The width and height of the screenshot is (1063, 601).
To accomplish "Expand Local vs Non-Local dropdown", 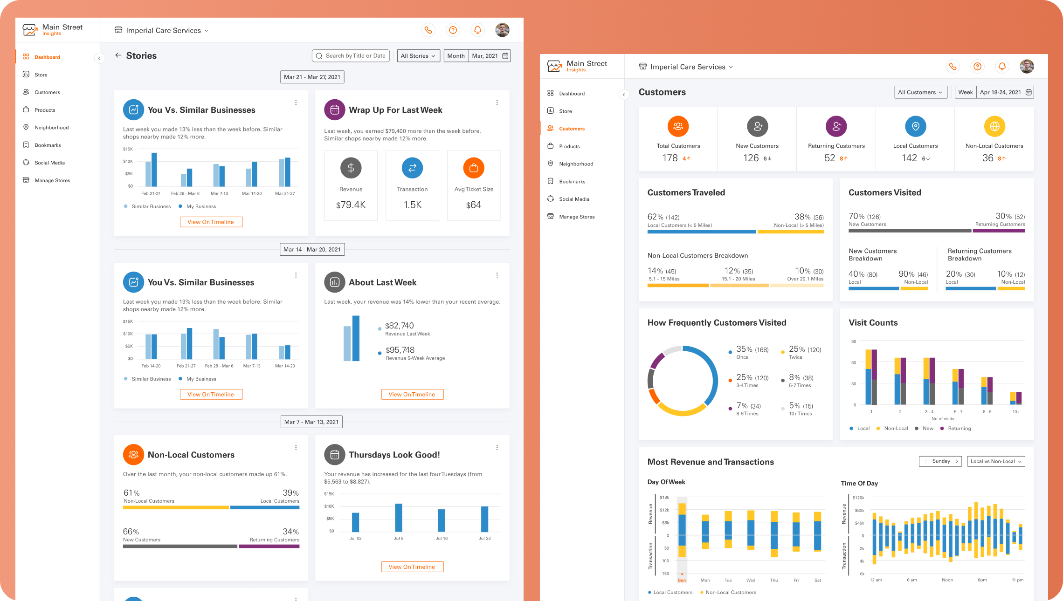I will pyautogui.click(x=996, y=461).
